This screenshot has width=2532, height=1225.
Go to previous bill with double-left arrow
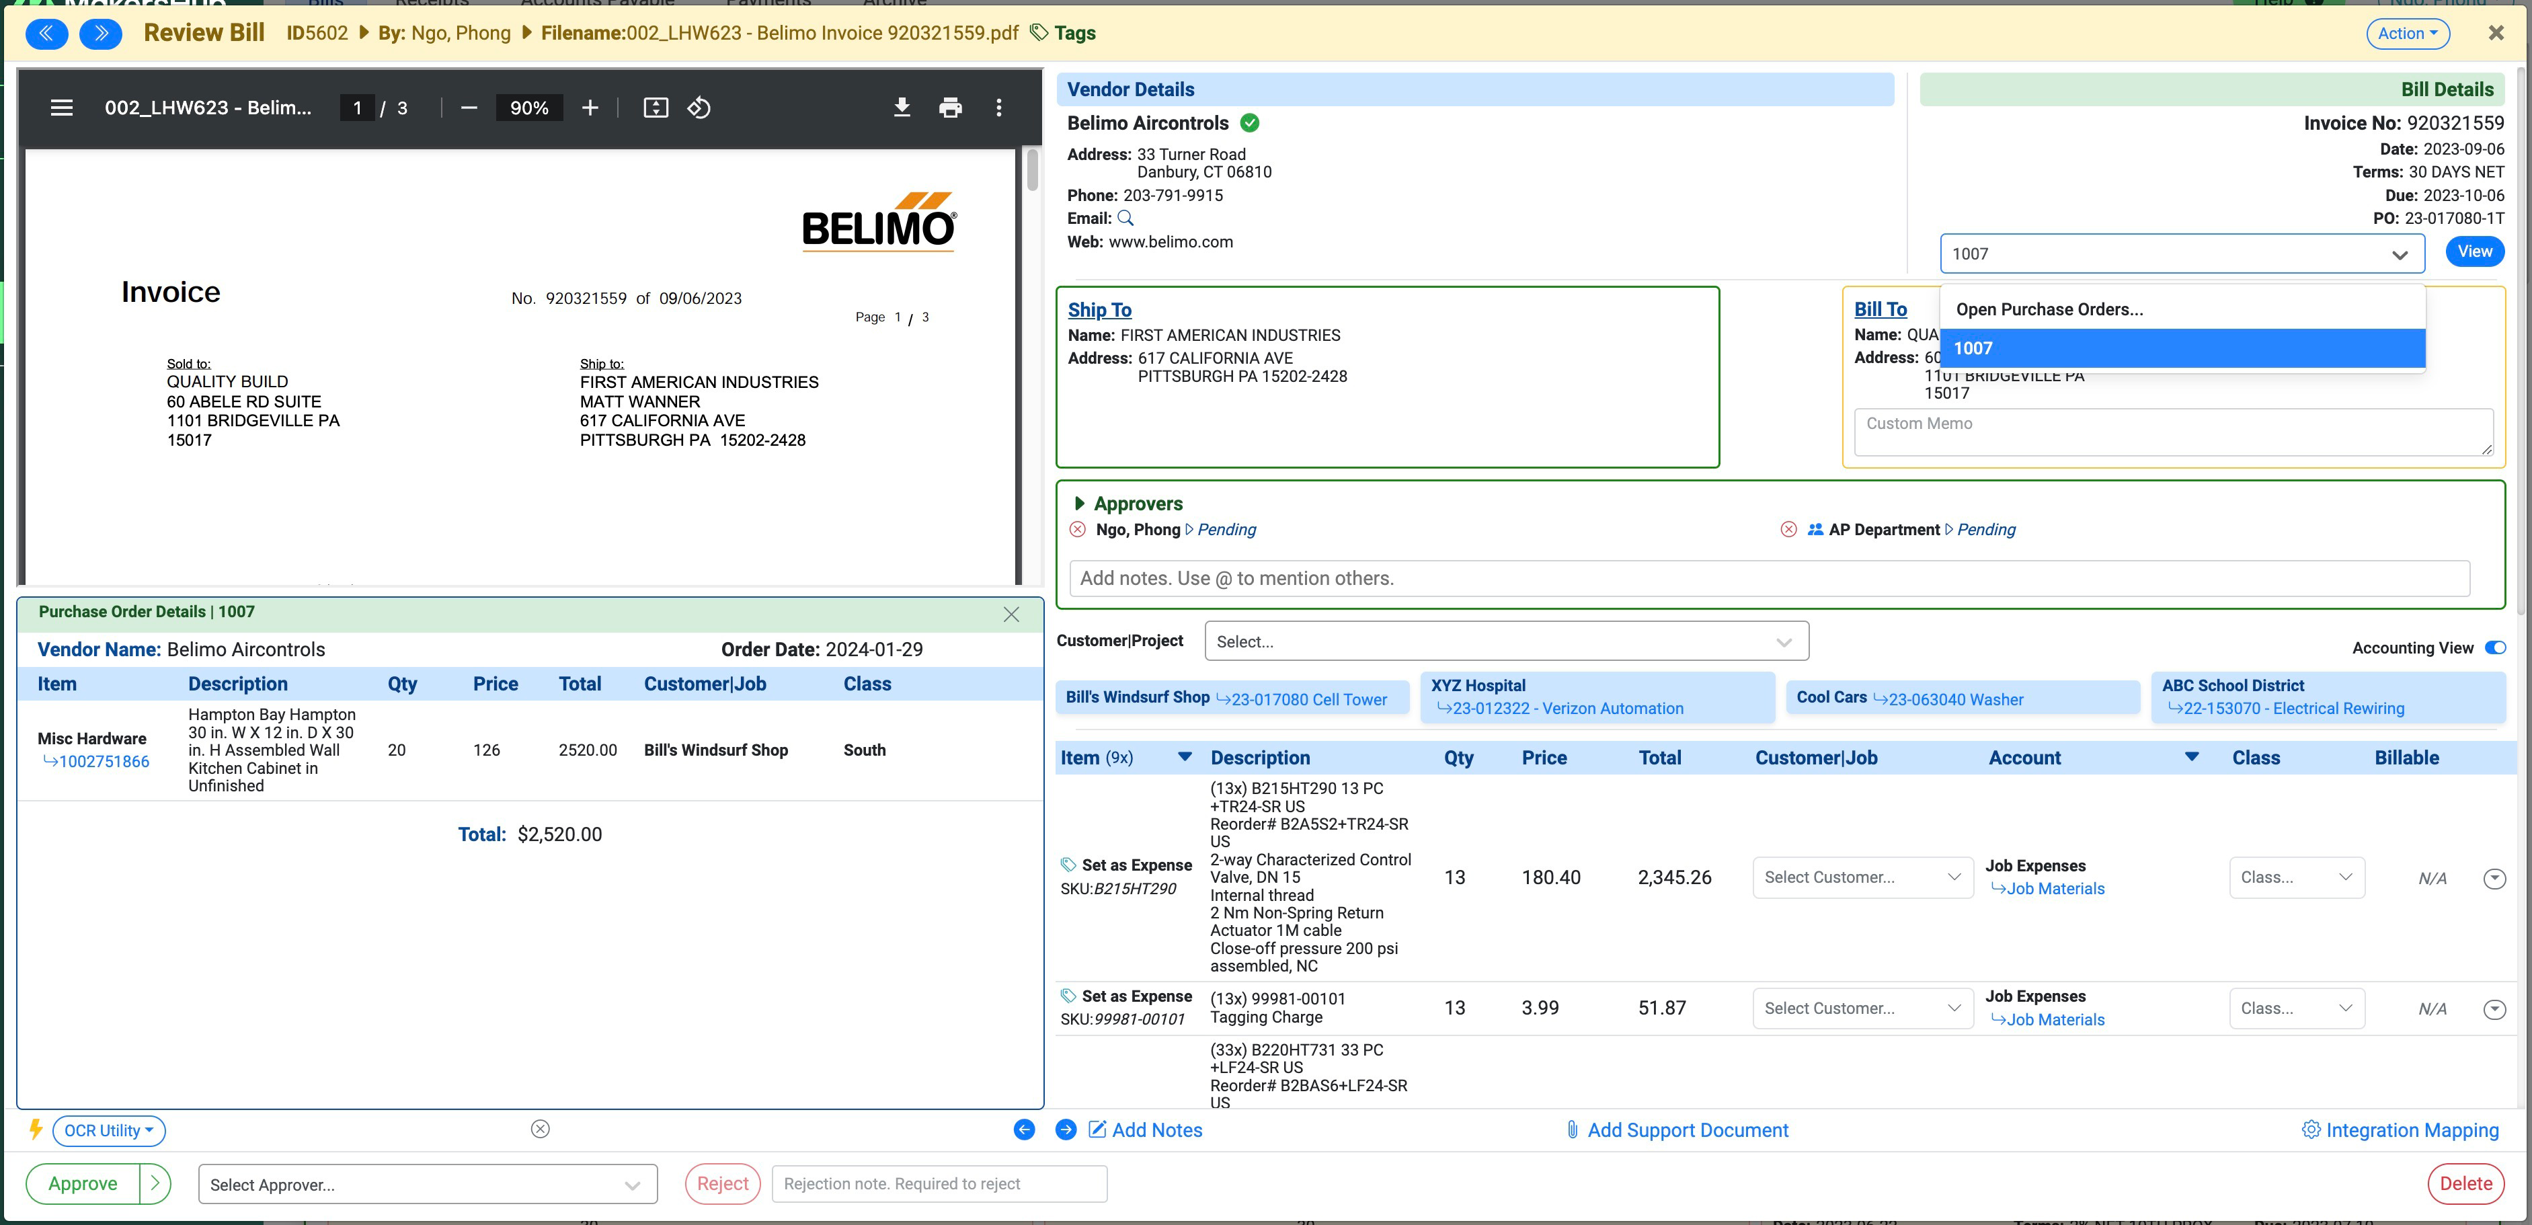[x=46, y=34]
